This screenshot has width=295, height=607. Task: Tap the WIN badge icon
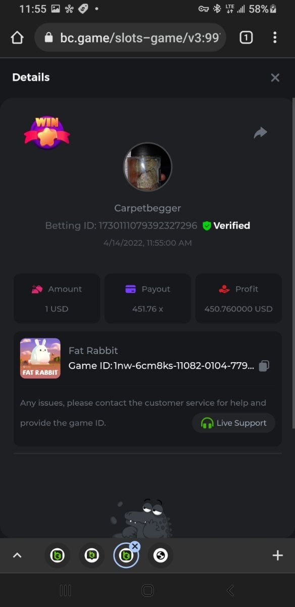point(47,133)
